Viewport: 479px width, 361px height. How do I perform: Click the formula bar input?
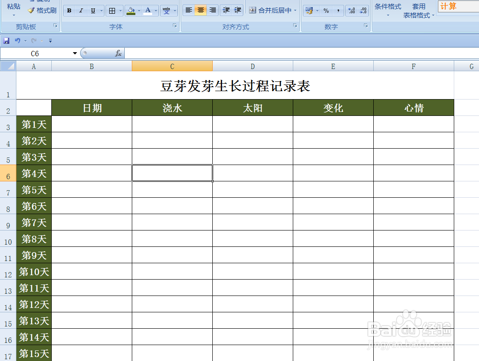(x=302, y=54)
